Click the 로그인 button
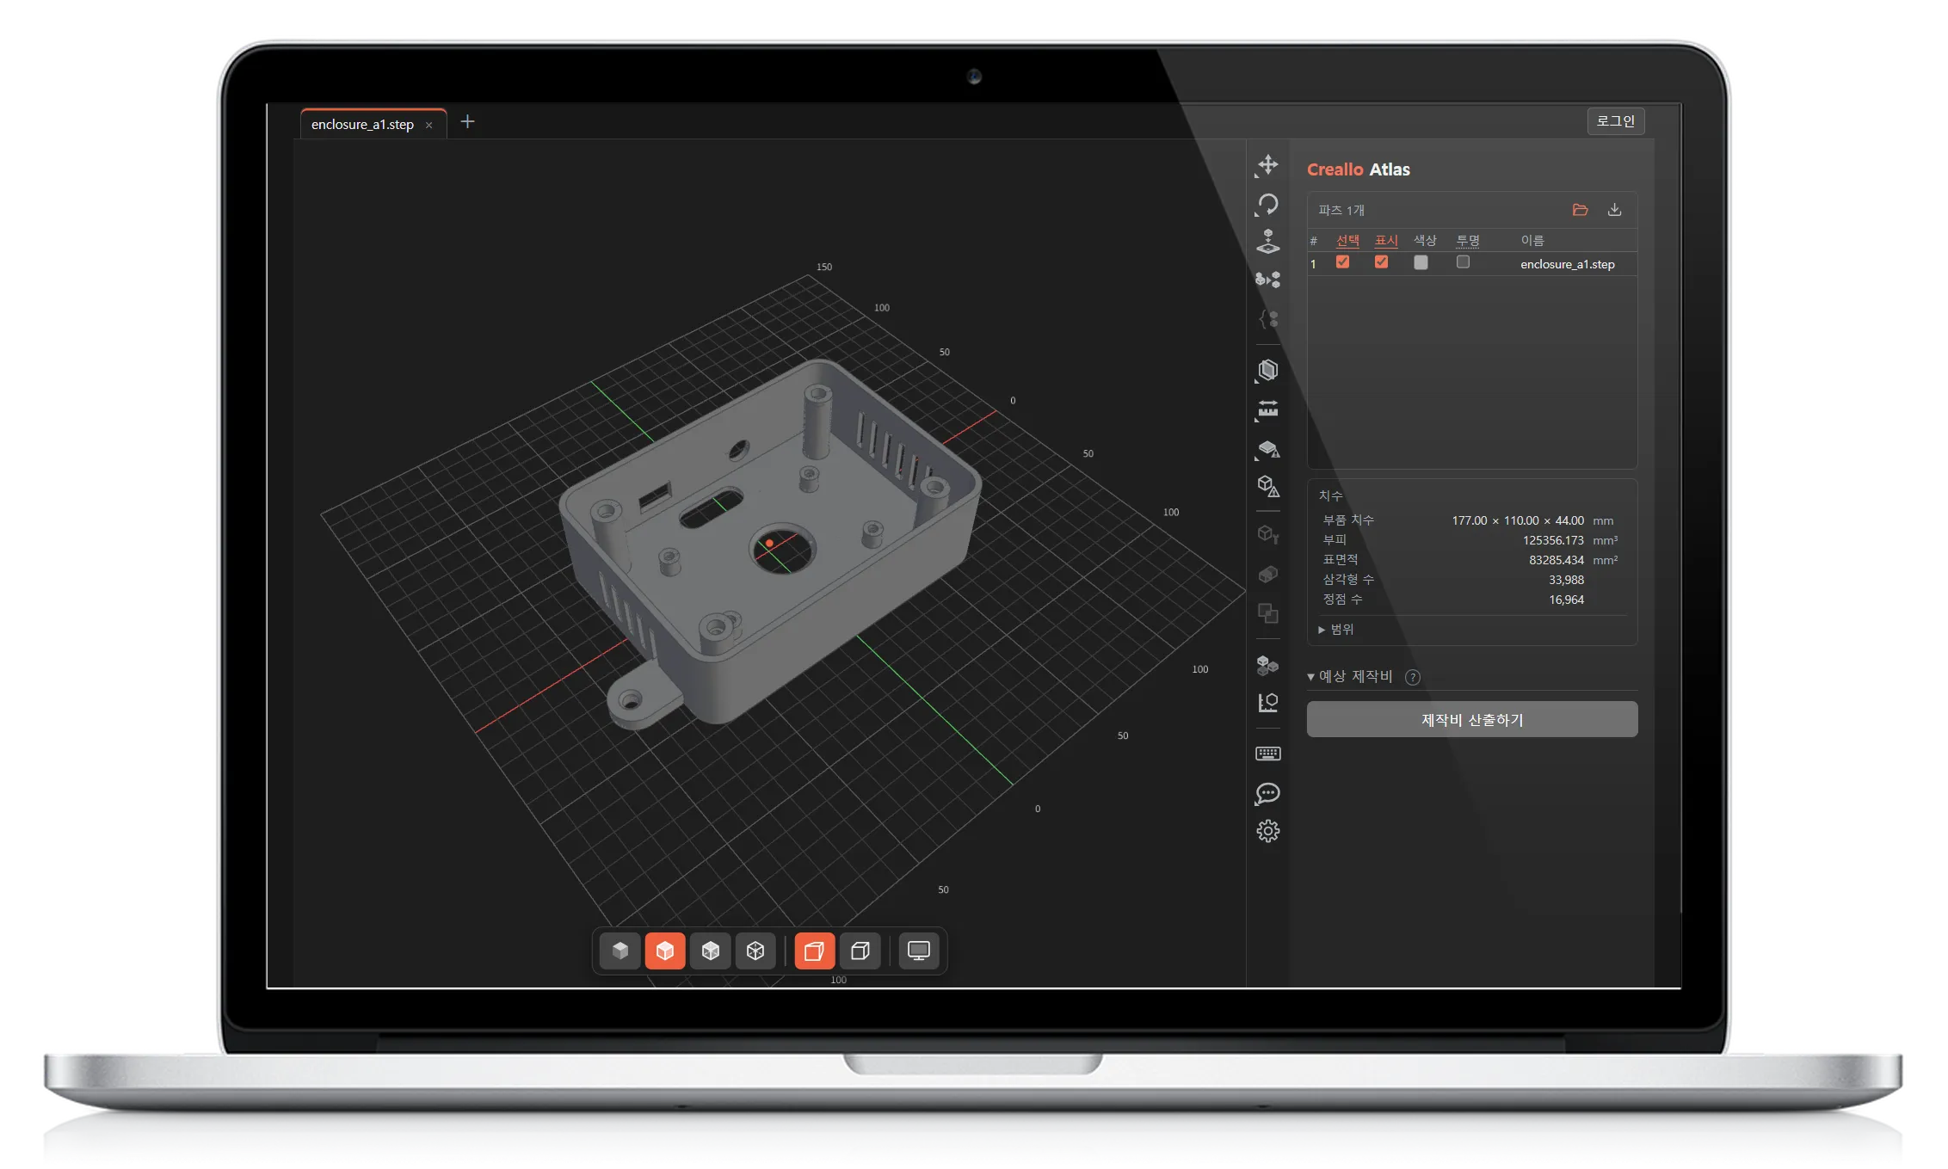The height and width of the screenshot is (1169, 1948). click(x=1615, y=121)
